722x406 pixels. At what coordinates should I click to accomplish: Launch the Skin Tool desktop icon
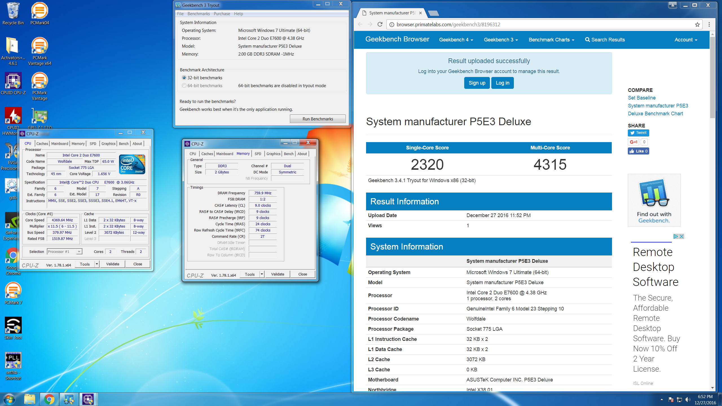pos(13,328)
